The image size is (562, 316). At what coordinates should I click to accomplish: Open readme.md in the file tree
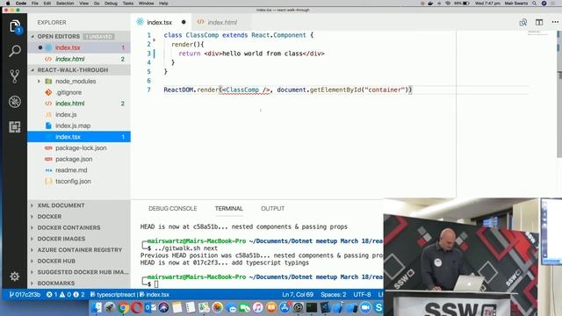click(79, 169)
